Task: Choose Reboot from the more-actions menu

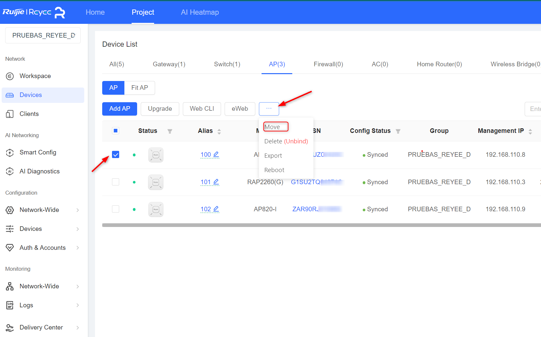Action: (274, 170)
